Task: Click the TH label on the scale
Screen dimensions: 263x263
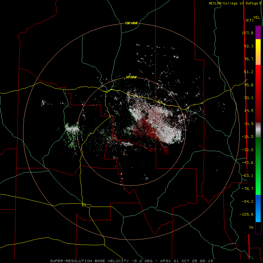Action: coord(251,228)
